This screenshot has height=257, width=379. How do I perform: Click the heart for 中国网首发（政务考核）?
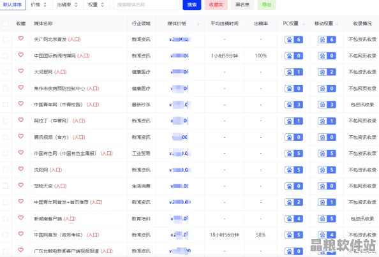(x=21, y=233)
